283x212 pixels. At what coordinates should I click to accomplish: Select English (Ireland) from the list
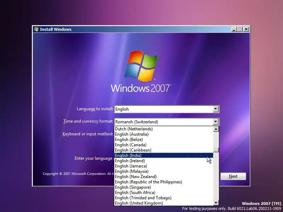click(164, 161)
